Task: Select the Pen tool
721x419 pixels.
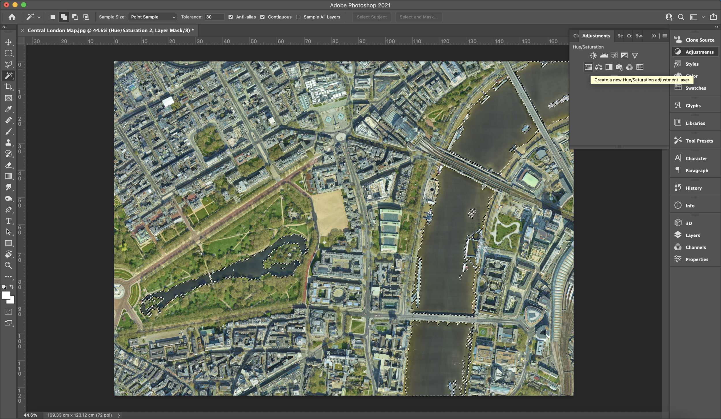Action: tap(8, 210)
